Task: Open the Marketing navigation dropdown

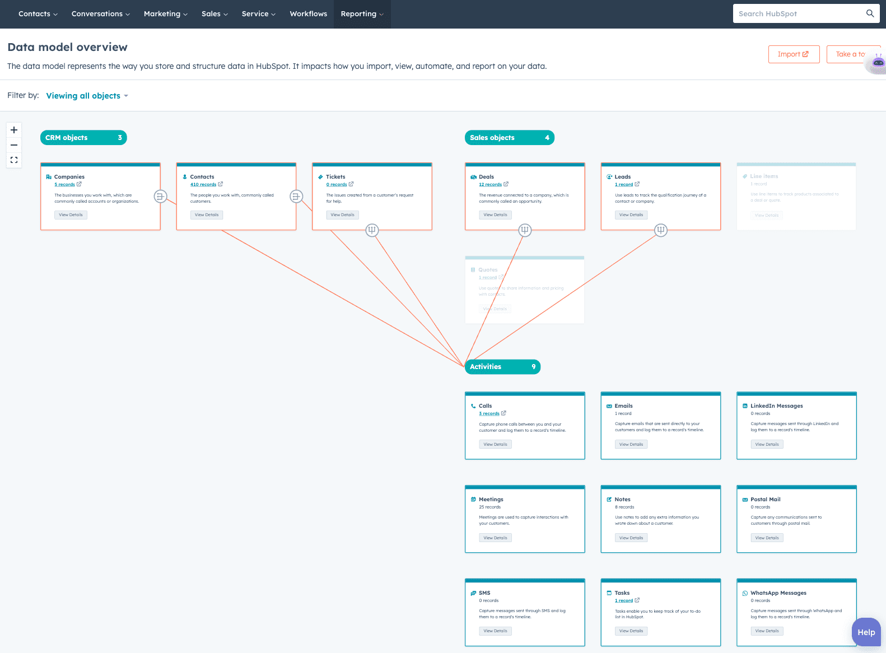Action: coord(166,14)
